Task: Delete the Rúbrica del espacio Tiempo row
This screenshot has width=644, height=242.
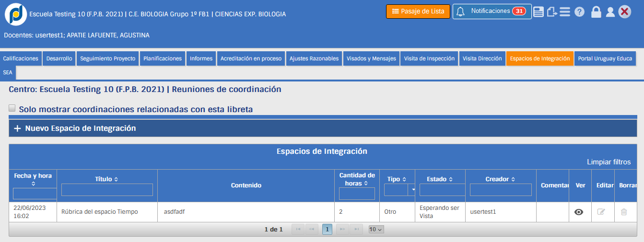Action: point(624,212)
